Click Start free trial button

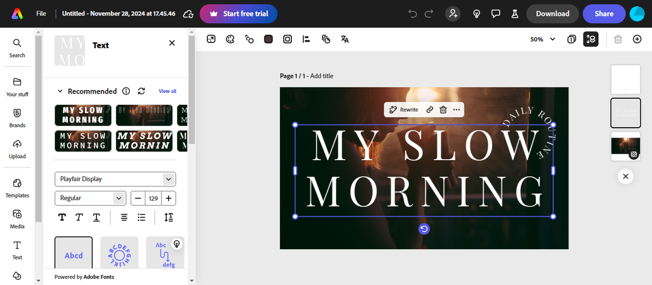(238, 14)
